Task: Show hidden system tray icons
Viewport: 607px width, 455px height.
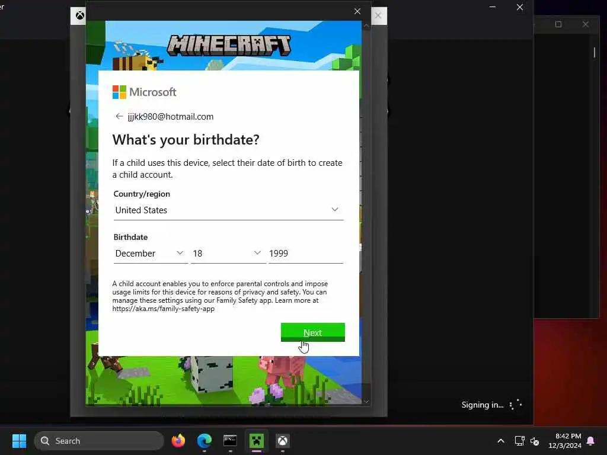Action: [500, 441]
